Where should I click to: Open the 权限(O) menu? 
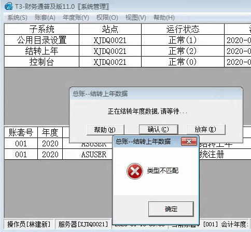coord(107,18)
